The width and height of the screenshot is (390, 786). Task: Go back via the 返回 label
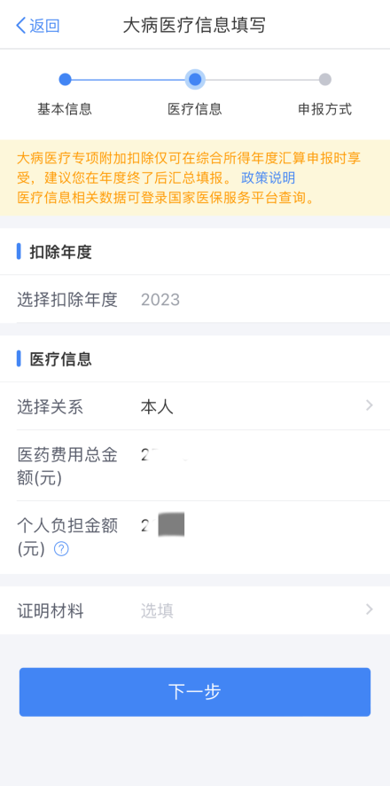[x=44, y=26]
